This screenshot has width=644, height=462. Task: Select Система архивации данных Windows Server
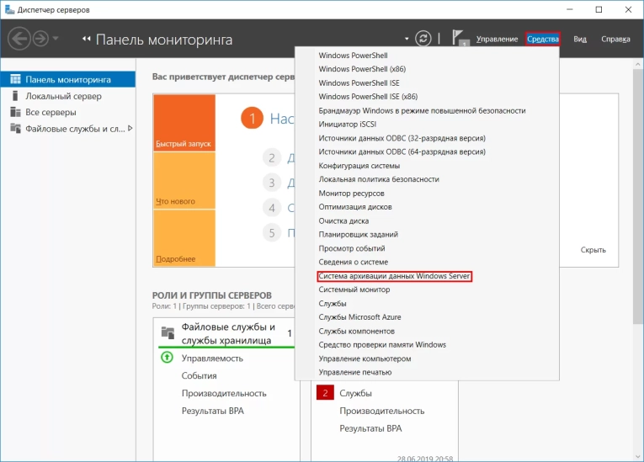pos(394,276)
